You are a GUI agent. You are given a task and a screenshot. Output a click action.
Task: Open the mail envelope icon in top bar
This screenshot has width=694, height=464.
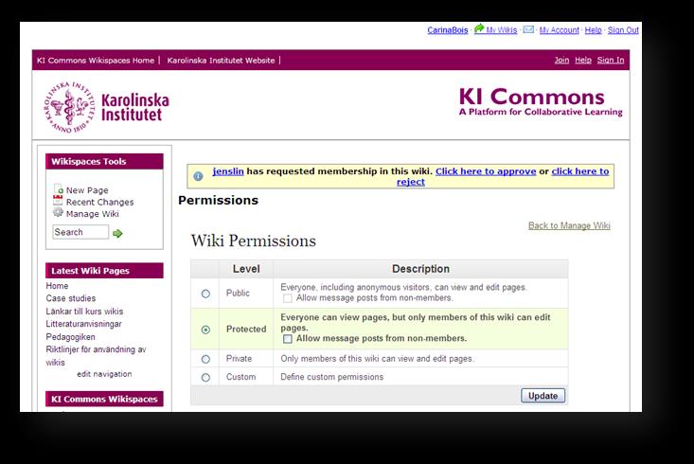528,29
